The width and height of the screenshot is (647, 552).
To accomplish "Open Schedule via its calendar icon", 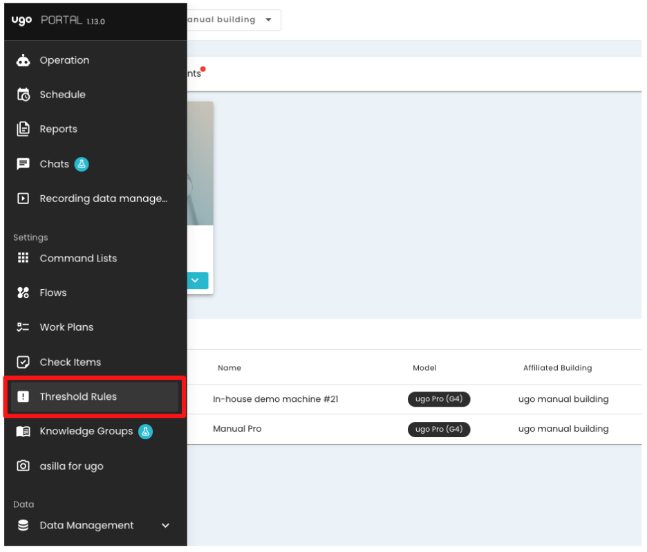I will [x=23, y=95].
